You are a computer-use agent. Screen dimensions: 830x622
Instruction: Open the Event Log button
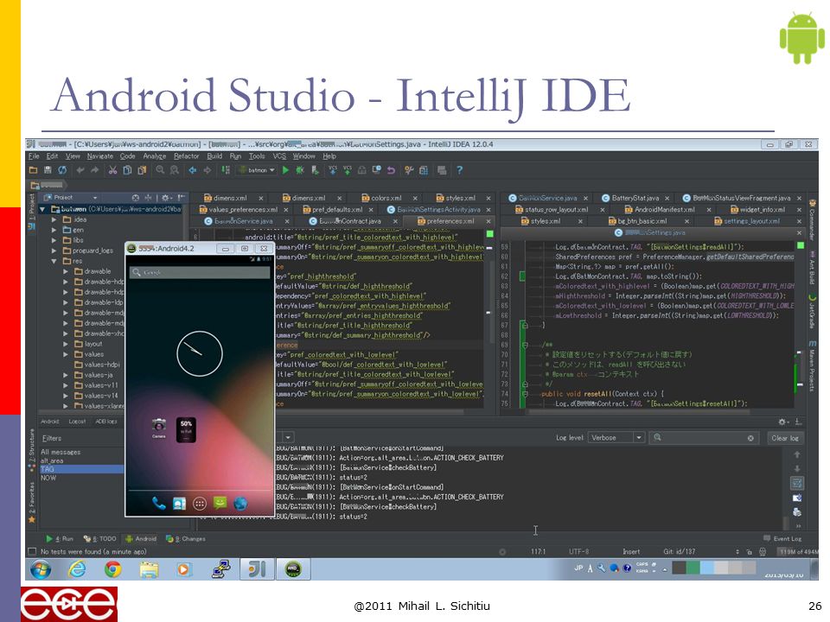pos(782,539)
